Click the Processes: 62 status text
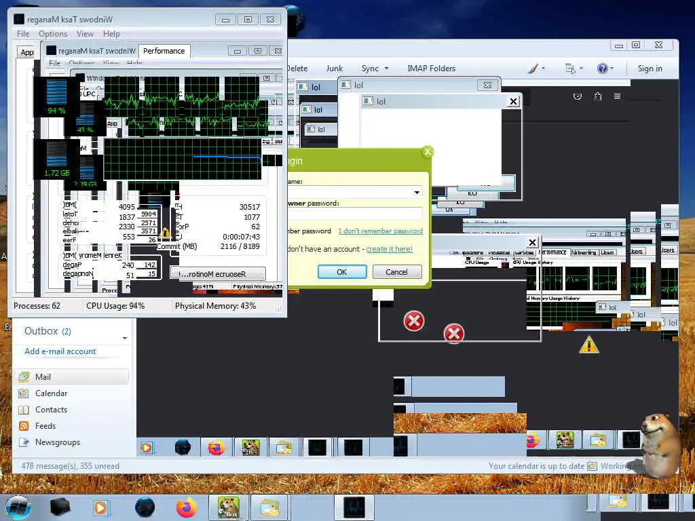 [x=37, y=306]
